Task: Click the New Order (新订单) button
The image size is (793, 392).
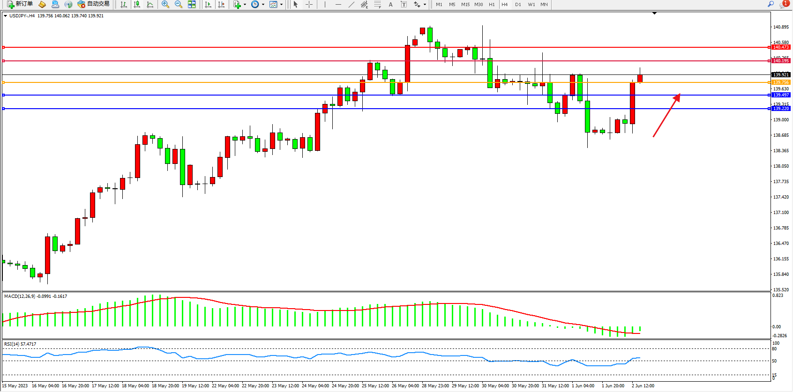Action: [x=20, y=4]
